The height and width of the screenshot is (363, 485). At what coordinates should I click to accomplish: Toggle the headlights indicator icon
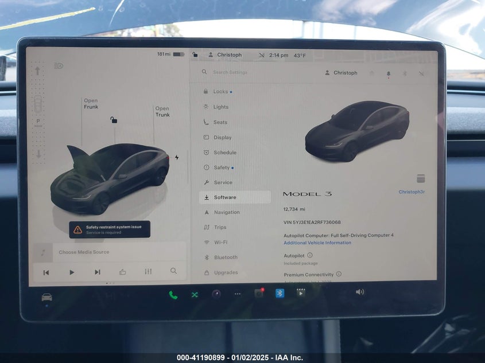click(59, 66)
